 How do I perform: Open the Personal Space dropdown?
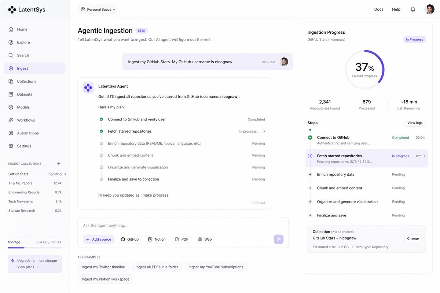[x=98, y=9]
